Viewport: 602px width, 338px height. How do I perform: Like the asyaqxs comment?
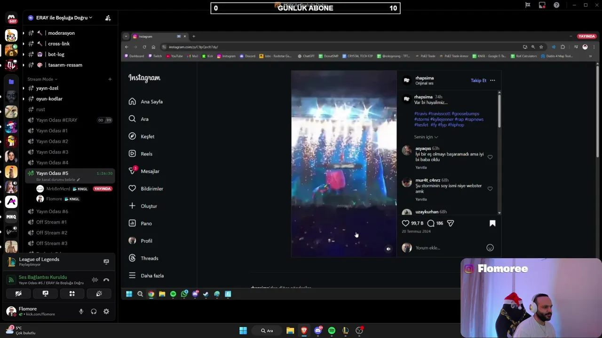click(490, 157)
